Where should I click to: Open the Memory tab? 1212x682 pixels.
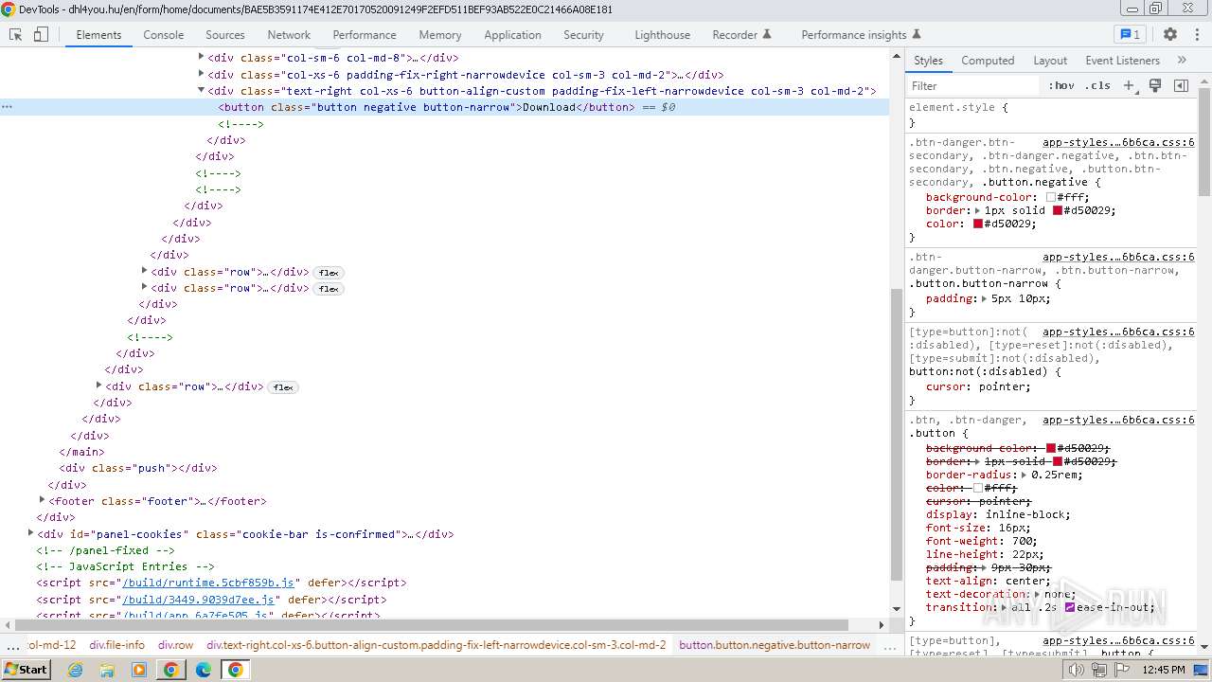click(440, 34)
